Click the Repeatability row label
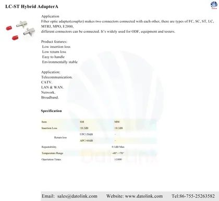Screen dimensions: 219x201 click(49, 147)
